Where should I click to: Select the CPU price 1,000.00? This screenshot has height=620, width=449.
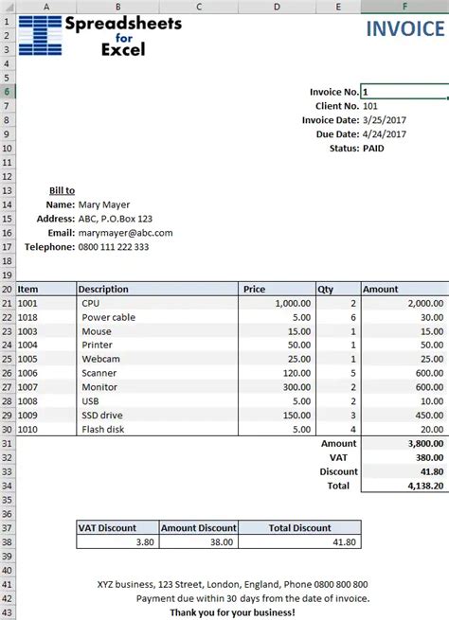(x=277, y=303)
